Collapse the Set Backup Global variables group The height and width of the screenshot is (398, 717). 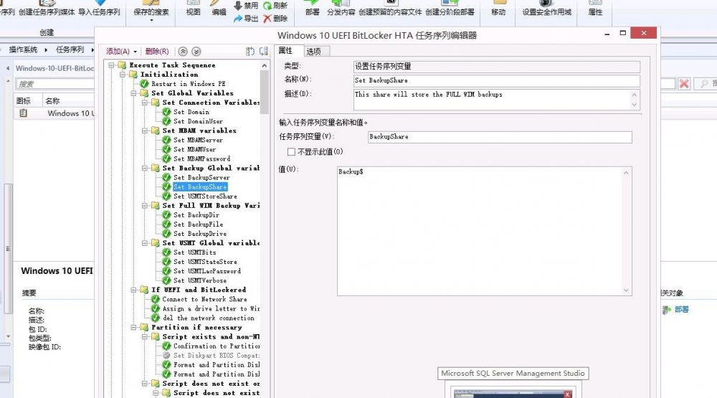point(145,168)
